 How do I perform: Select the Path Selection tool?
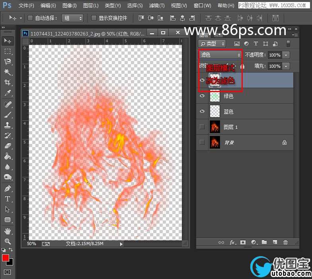pos(8,209)
